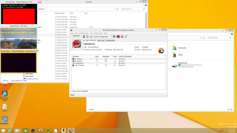Viewport: 237px width, 133px height.
Task: Click the big red STOP sign button
Action: [76, 44]
